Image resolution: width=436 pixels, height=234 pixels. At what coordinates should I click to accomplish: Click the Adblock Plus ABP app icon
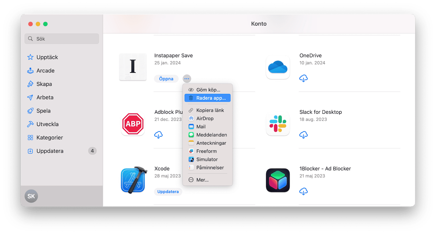[x=133, y=124]
